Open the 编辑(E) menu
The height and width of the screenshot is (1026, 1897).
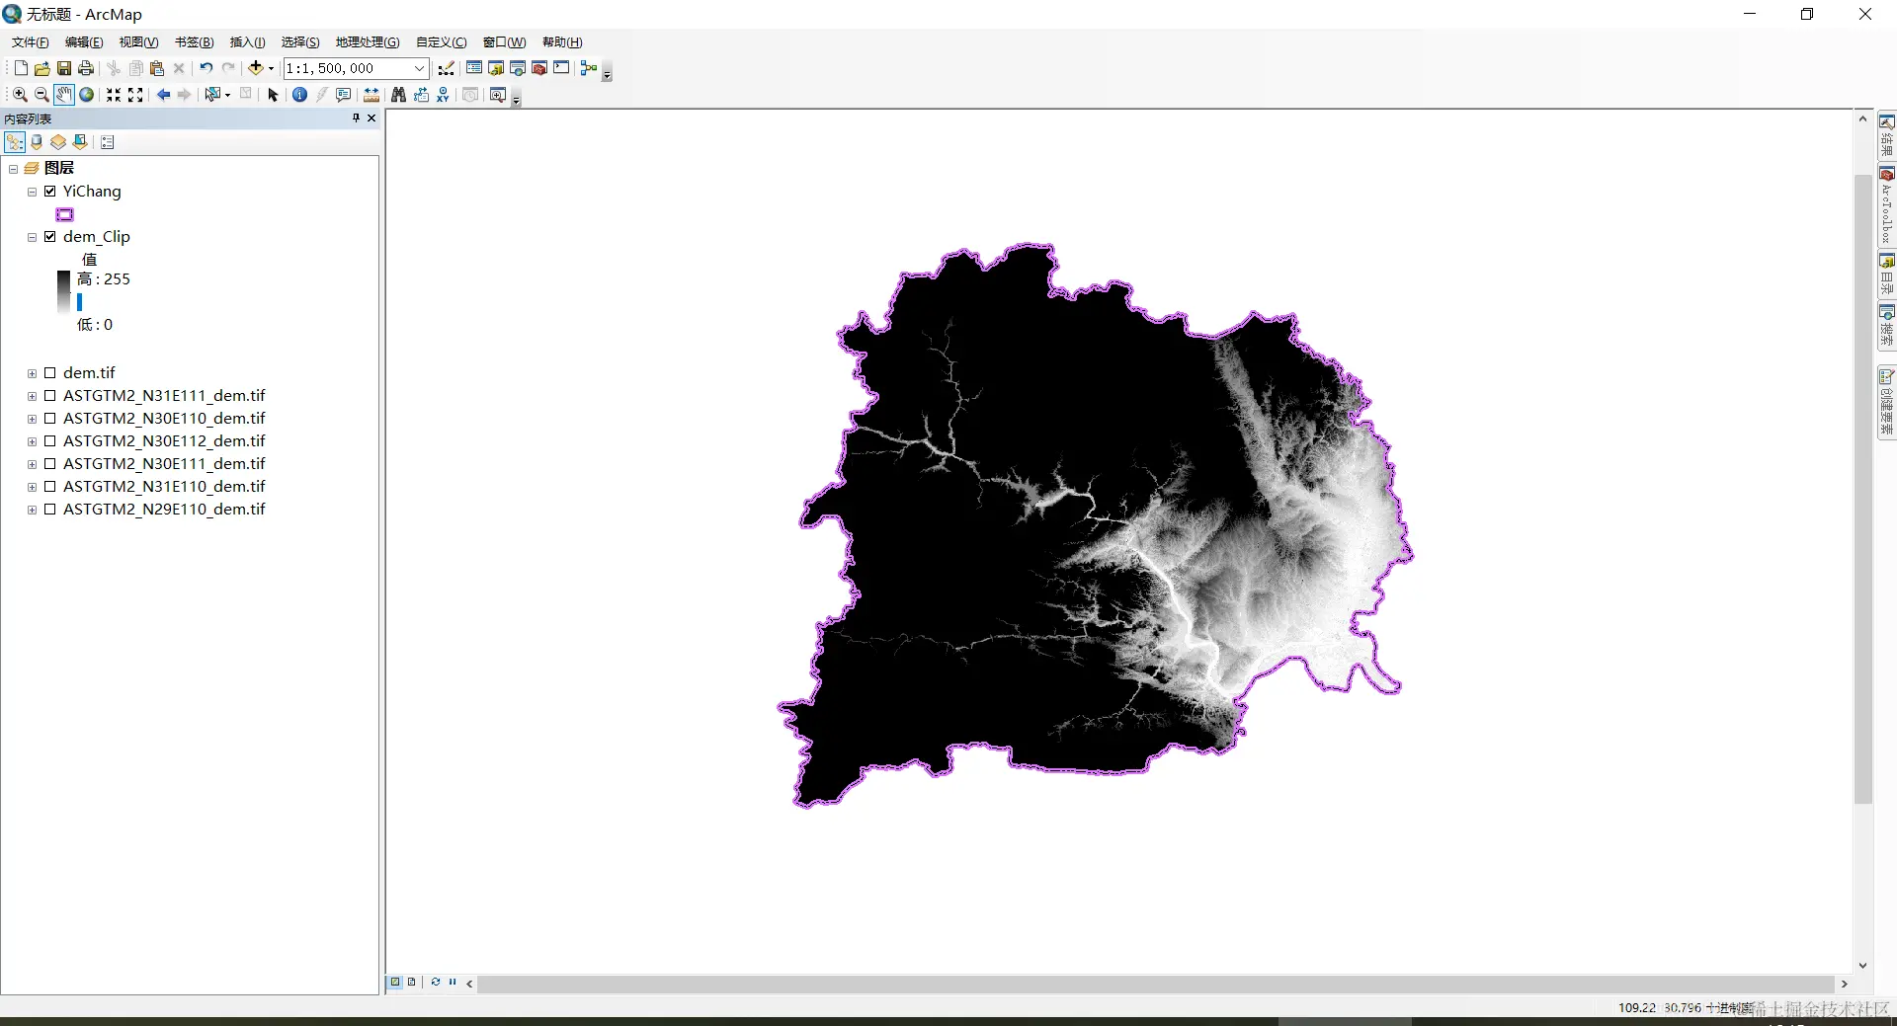point(84,42)
